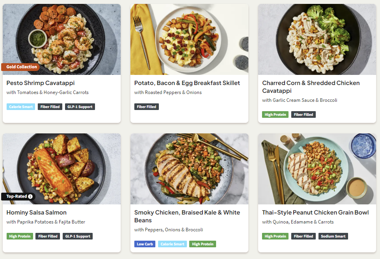This screenshot has height=259, width=380.
Task: Click the Hominy Salsa Salmon title link
Action: point(37,213)
